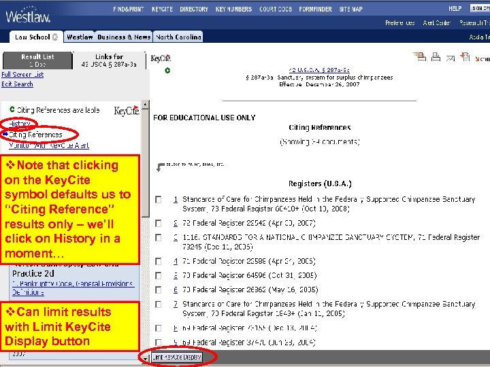
Task: Click green C flag beside document citation
Action: (x=167, y=71)
